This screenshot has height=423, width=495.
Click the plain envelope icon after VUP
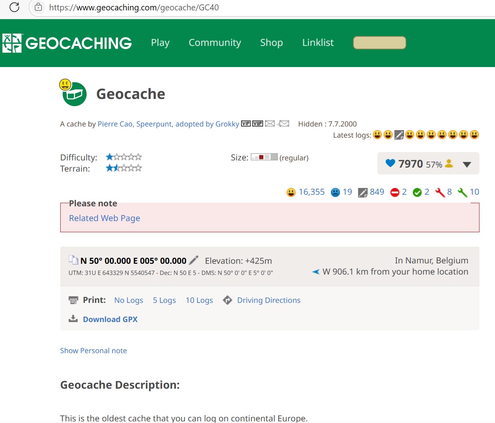(x=270, y=124)
